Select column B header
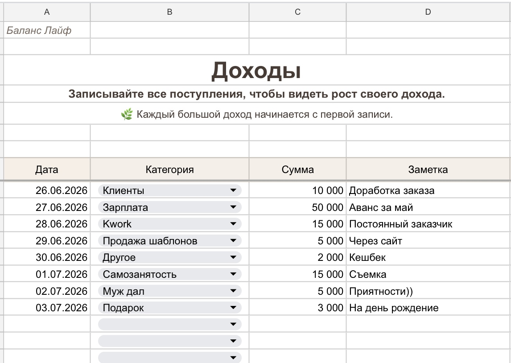 click(x=169, y=12)
